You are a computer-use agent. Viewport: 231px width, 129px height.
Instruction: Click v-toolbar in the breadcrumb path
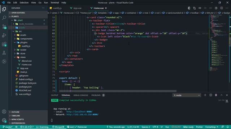(194, 13)
